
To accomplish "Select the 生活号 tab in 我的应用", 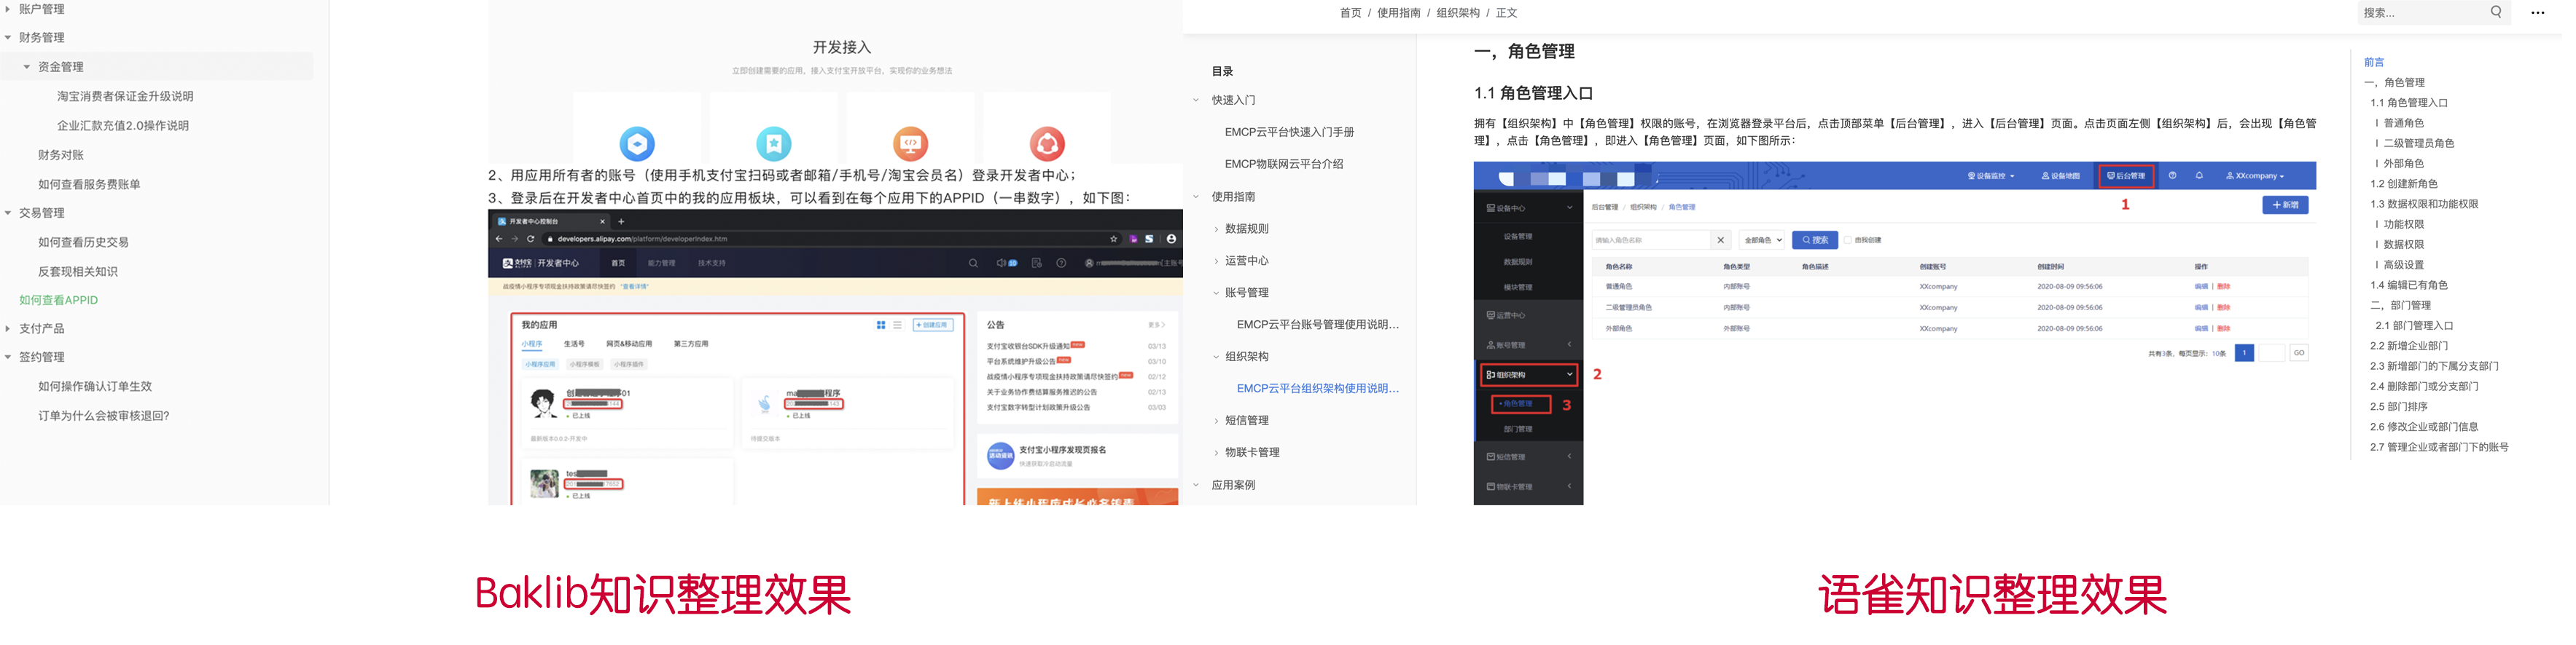I will point(574,344).
